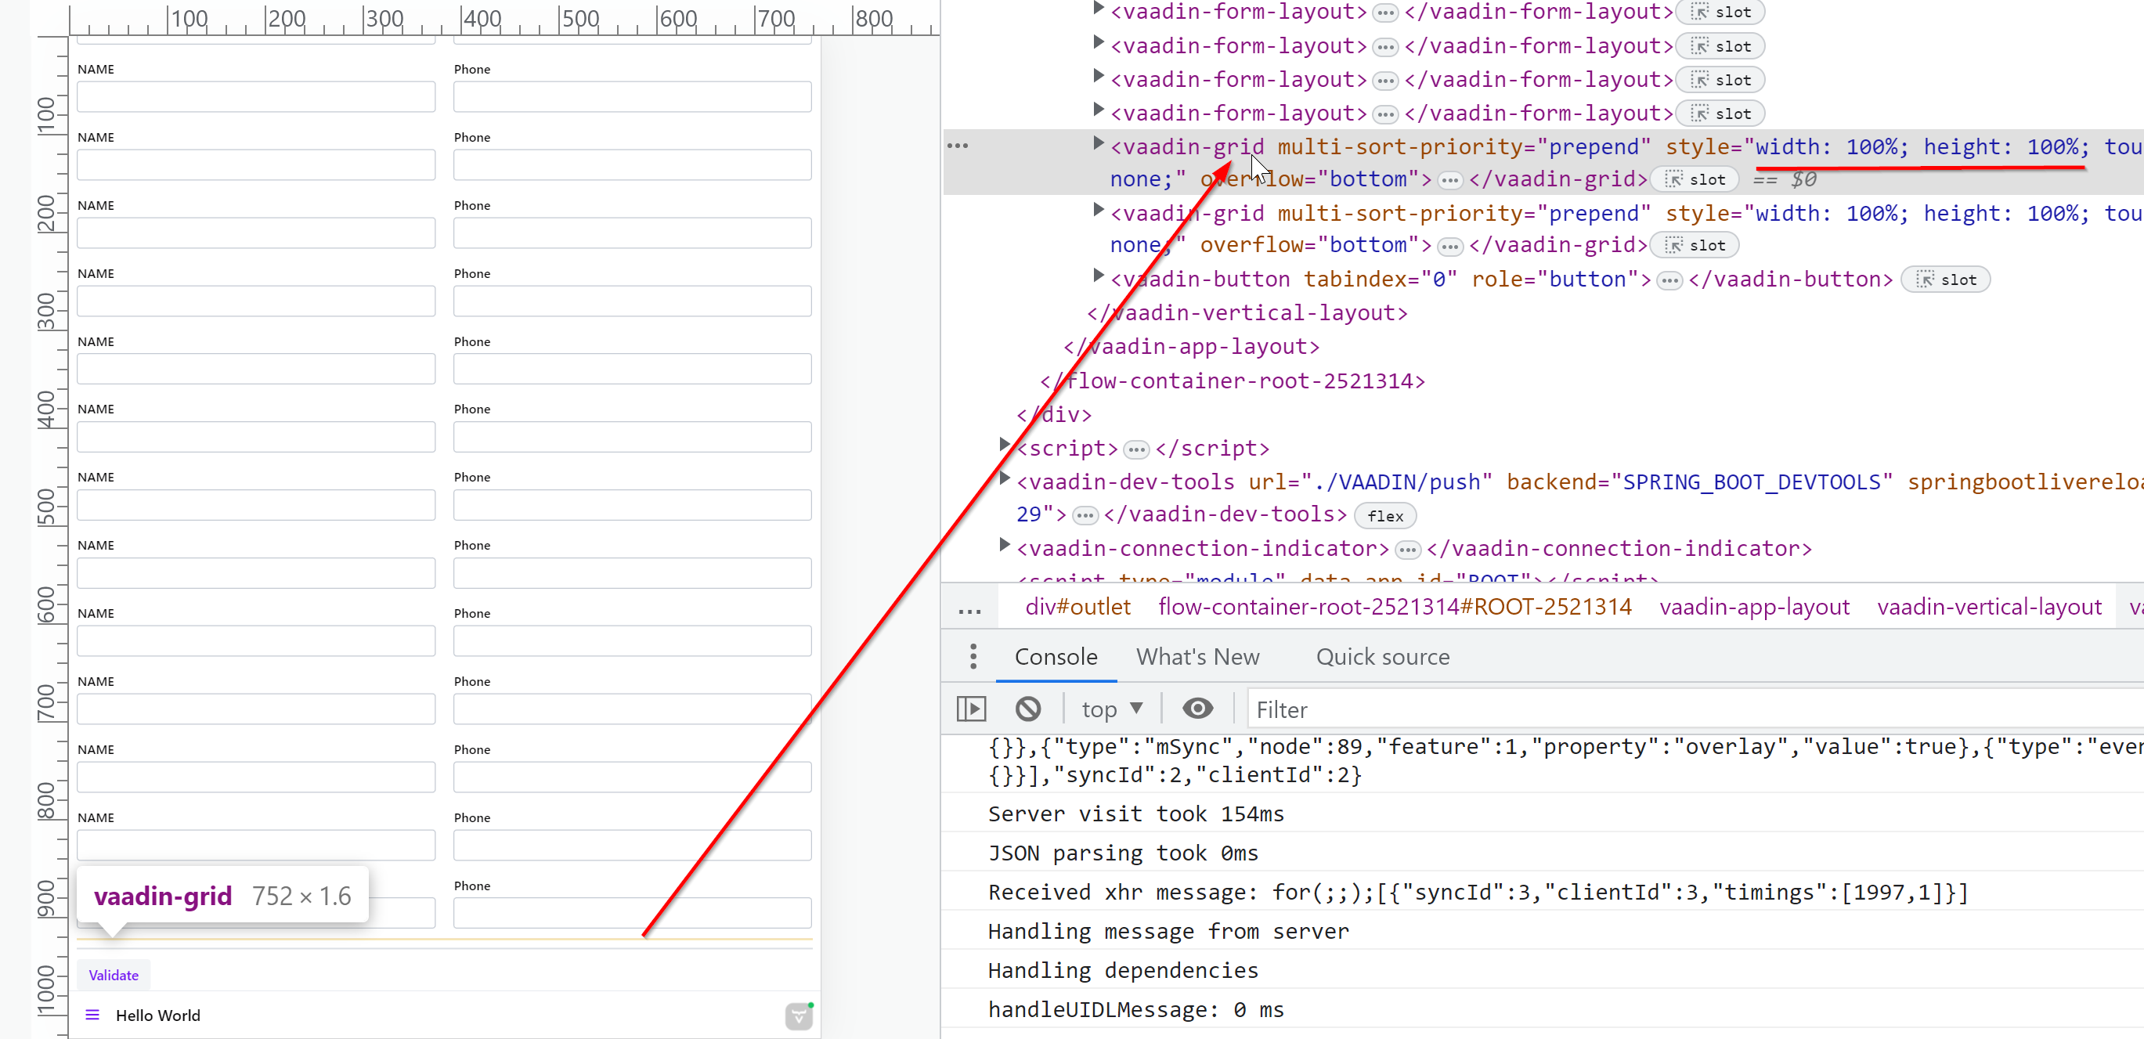Open the What's New tab
This screenshot has width=2144, height=1039.
tap(1197, 657)
